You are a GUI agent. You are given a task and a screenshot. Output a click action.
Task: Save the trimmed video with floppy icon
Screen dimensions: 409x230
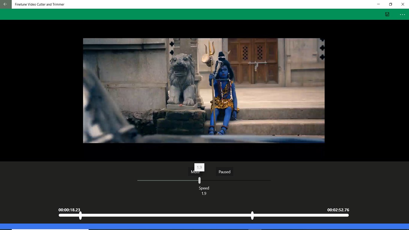tap(387, 14)
